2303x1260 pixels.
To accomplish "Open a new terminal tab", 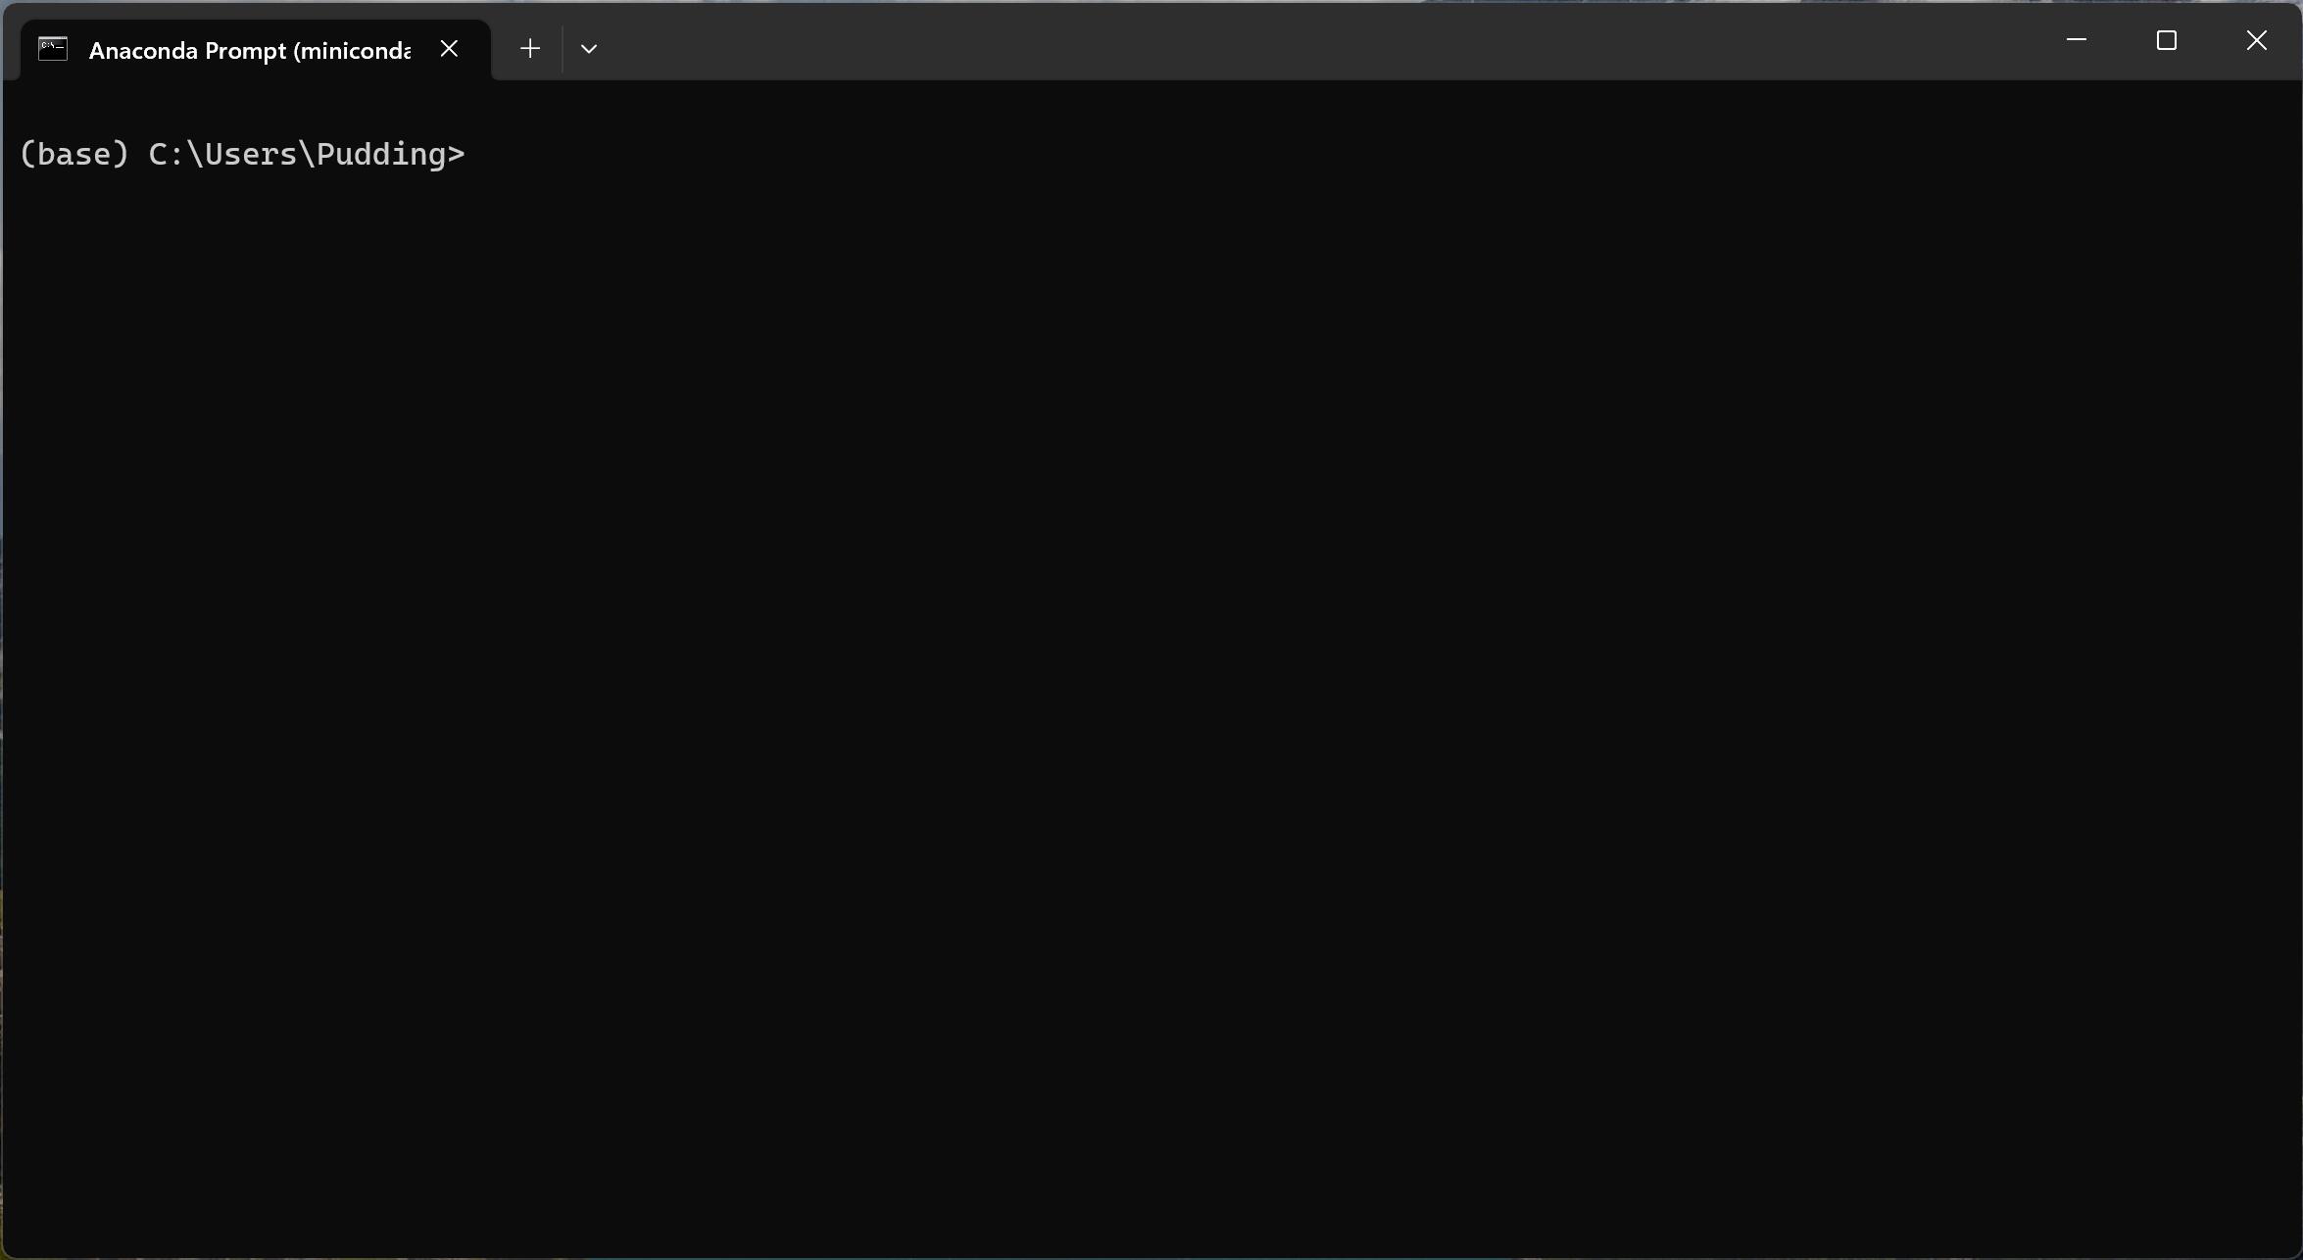I will (x=530, y=49).
